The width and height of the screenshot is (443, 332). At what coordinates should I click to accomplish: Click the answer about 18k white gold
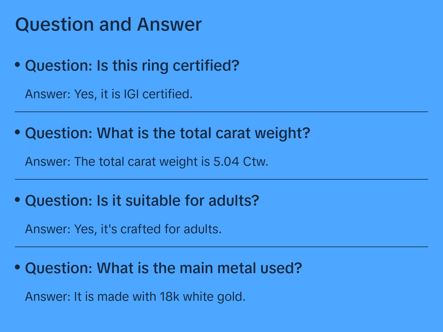pos(135,296)
